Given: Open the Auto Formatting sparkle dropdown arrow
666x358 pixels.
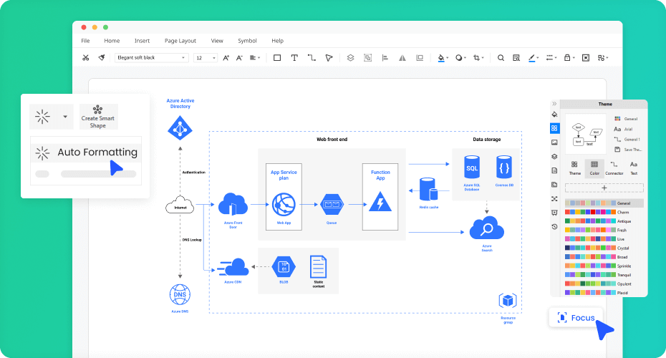Looking at the screenshot, I should (65, 117).
